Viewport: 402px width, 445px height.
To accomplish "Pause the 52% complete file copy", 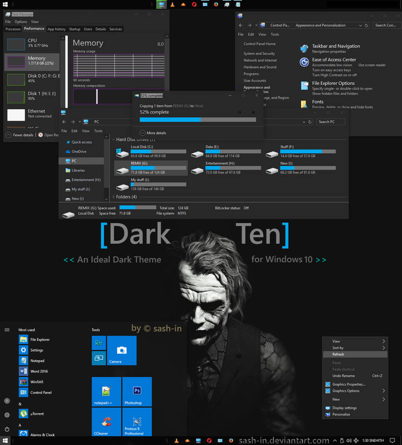I will pyautogui.click(x=240, y=113).
